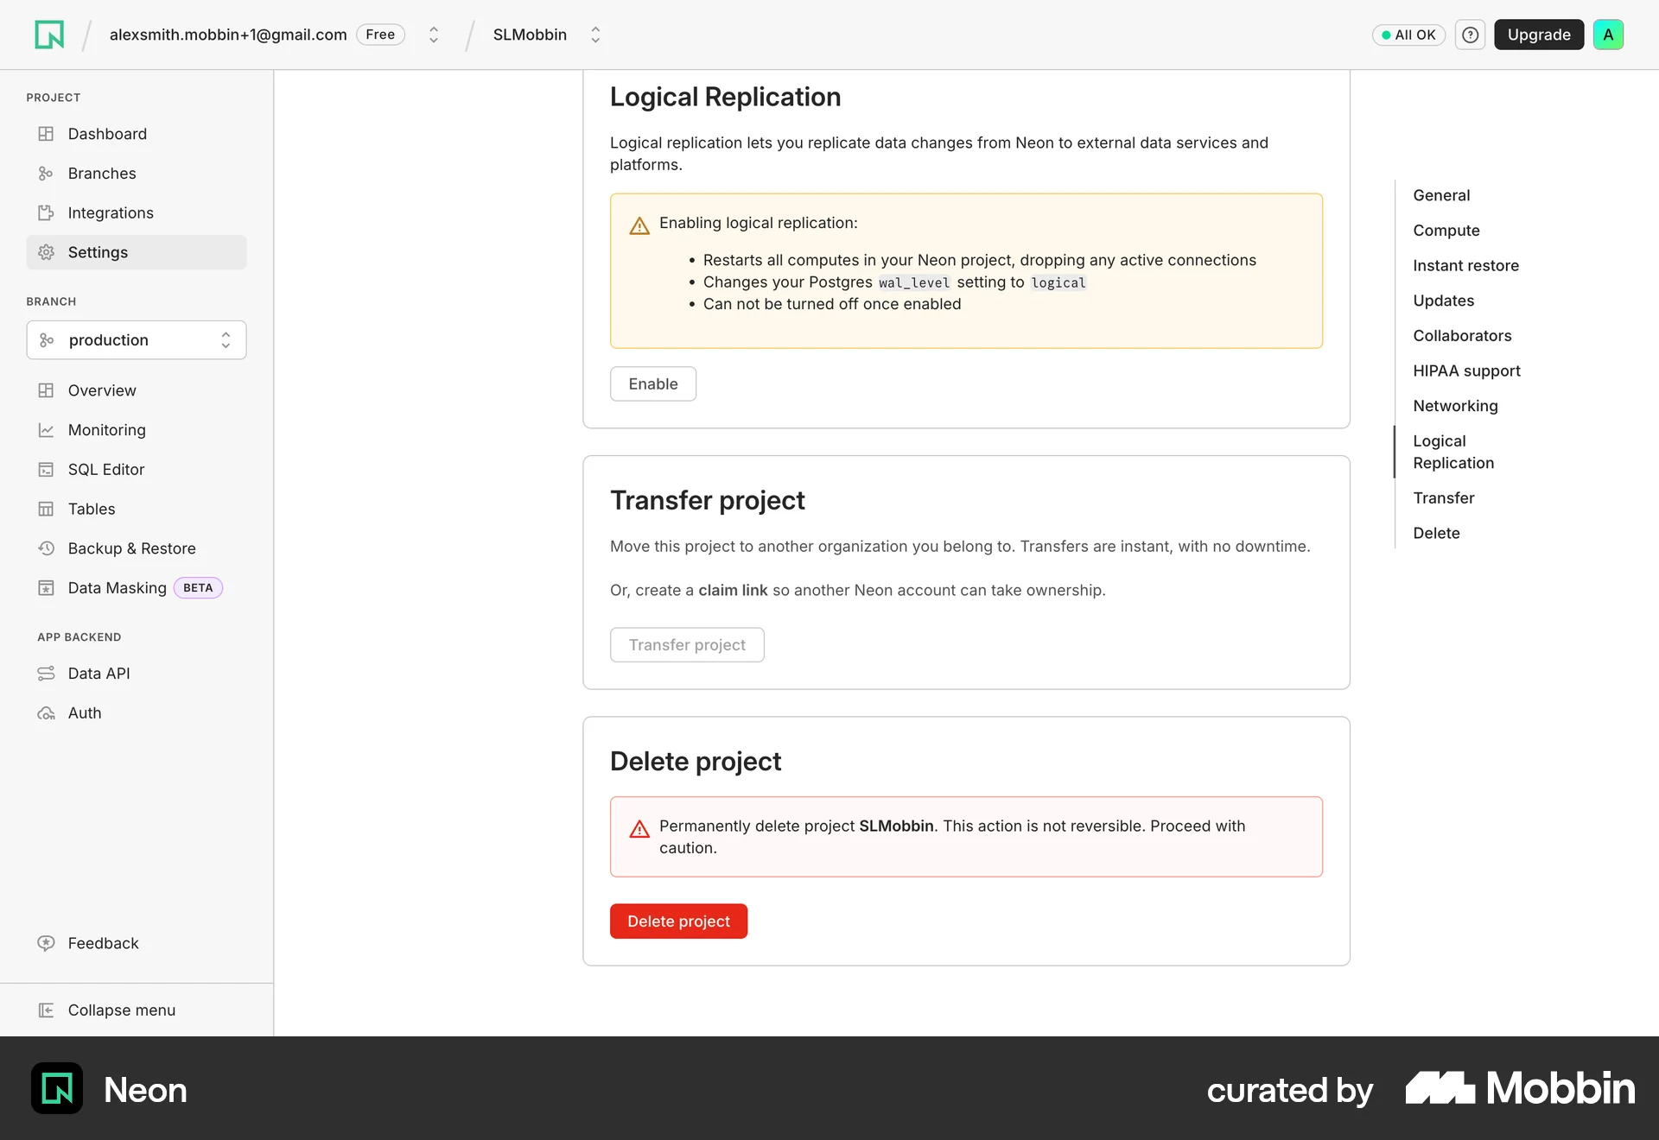Click the Data API icon
The image size is (1659, 1140).
(46, 674)
